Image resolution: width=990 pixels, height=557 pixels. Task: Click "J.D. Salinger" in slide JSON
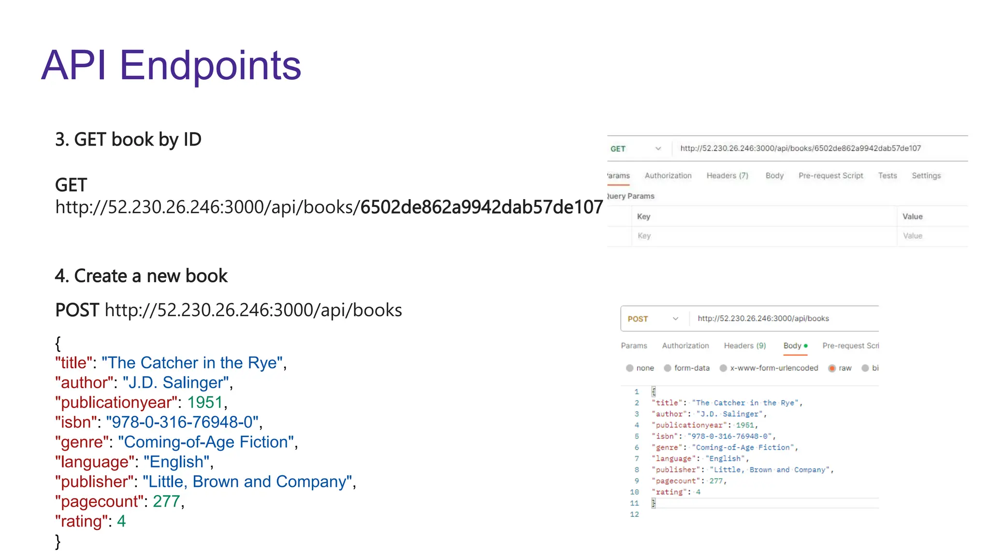[175, 382]
